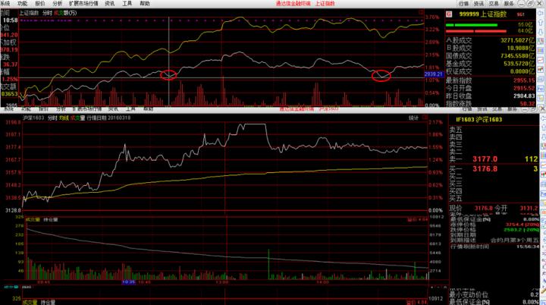The height and width of the screenshot is (305, 546).
Task: Click 今开 value 3131.2
Action: 529,208
